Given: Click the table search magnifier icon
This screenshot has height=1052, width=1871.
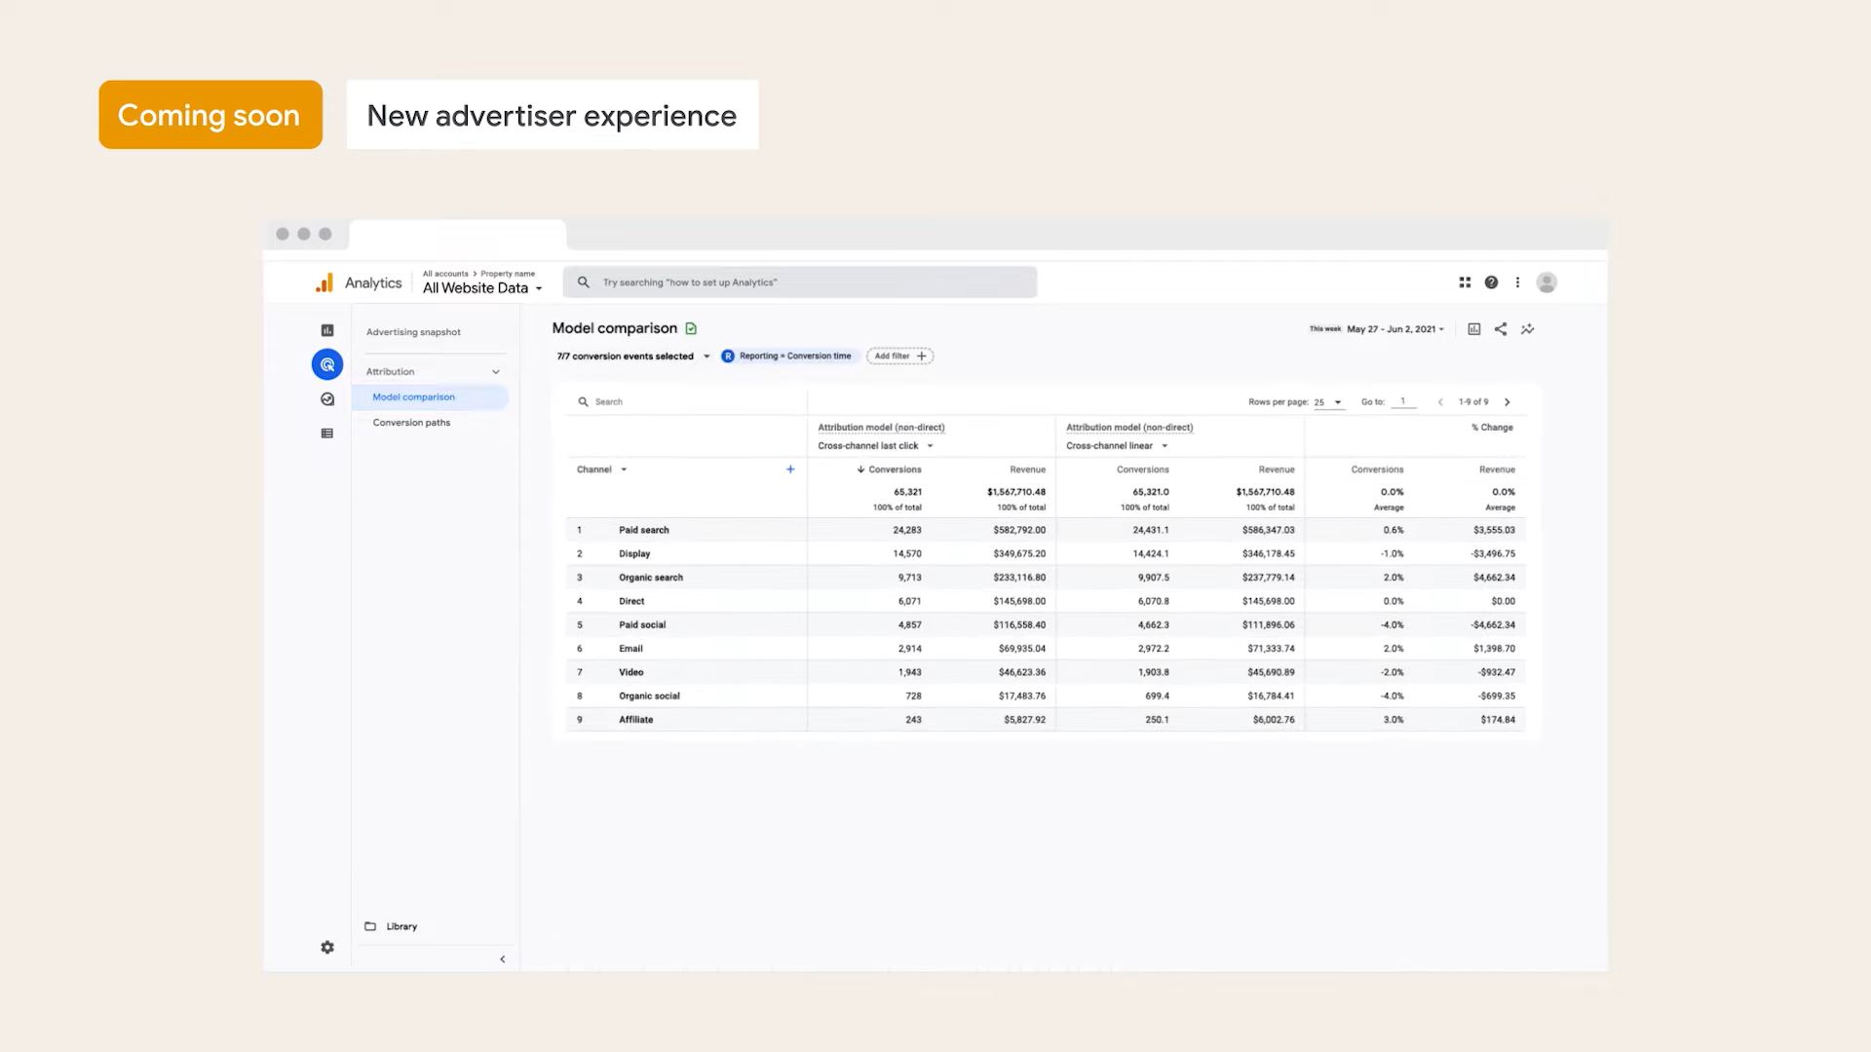Looking at the screenshot, I should [x=583, y=401].
